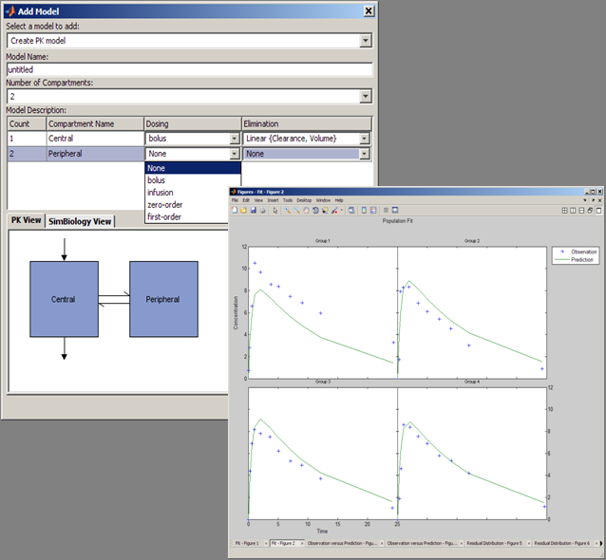Click the Open File folder icon
Screen dimensions: 606x560
(x=243, y=210)
